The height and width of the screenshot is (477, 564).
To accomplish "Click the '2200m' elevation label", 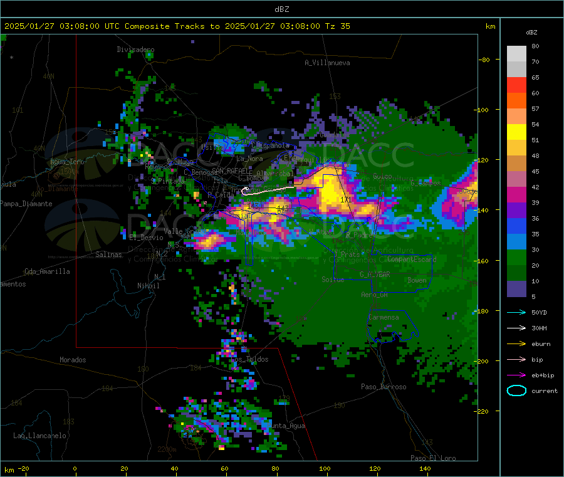I will click(167, 449).
